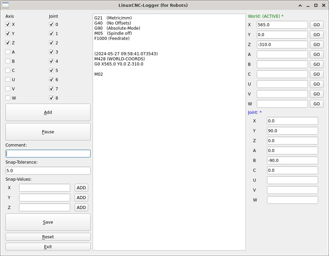The height and width of the screenshot is (256, 329).
Task: Click the Joint U input field
Action: tap(293, 180)
